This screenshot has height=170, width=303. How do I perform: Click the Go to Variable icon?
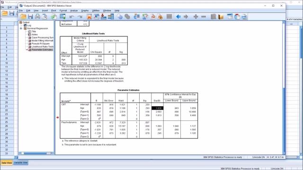[103, 17]
